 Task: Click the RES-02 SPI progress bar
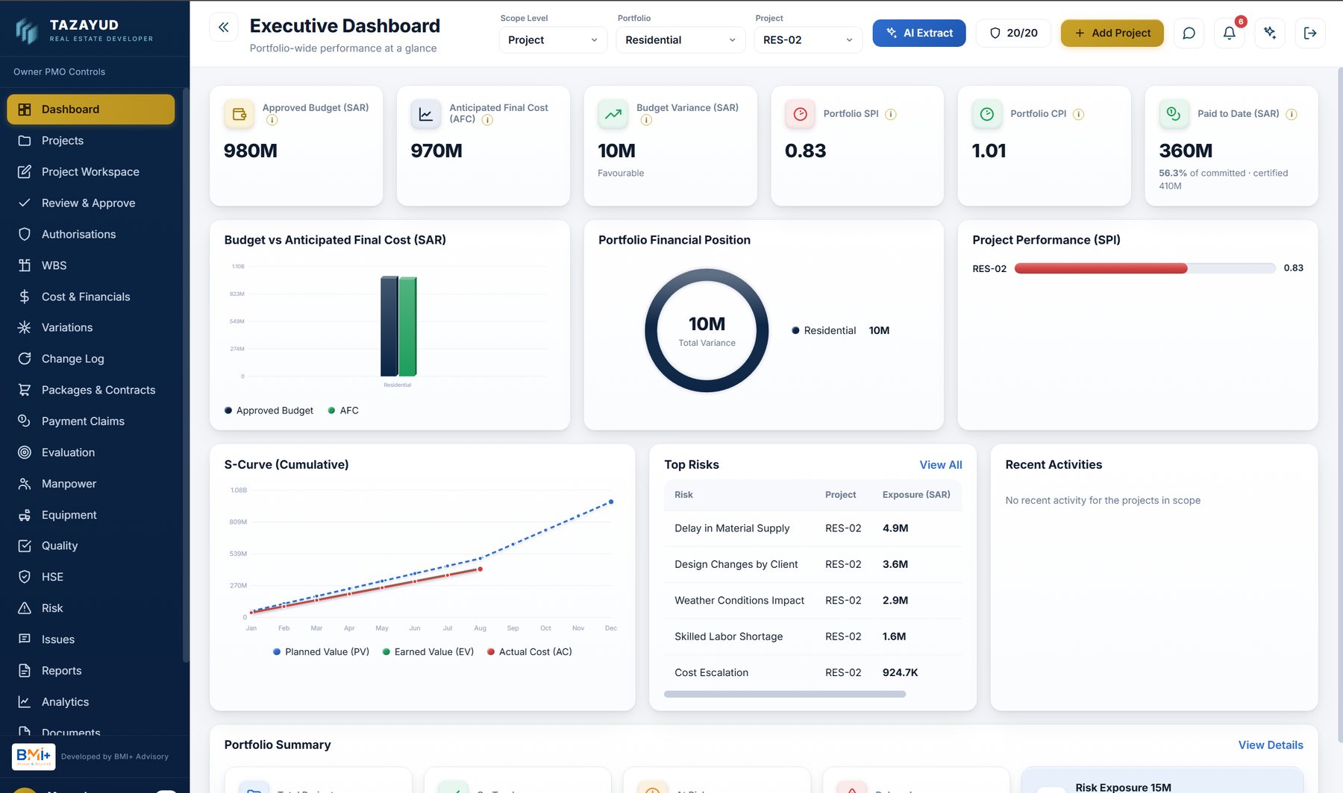[1145, 268]
